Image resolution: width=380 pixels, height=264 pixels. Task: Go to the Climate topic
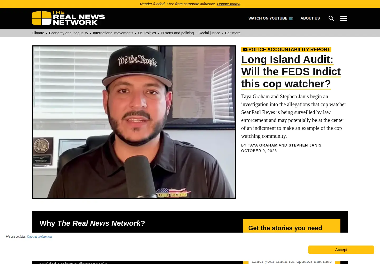(38, 33)
